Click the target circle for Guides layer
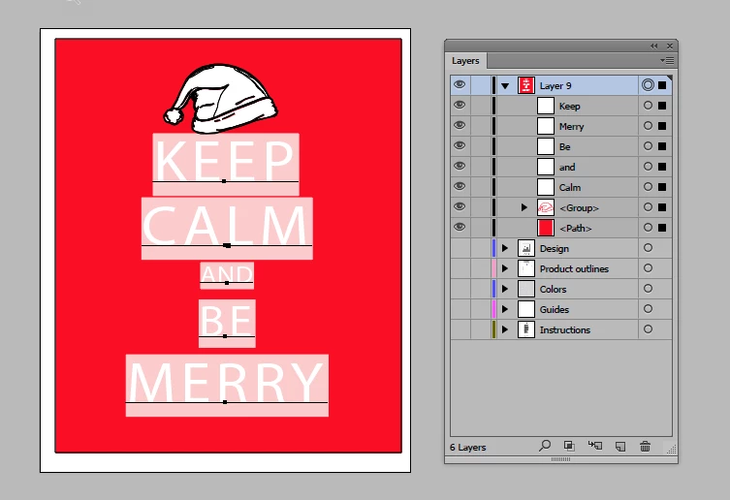730x500 pixels. (x=648, y=309)
